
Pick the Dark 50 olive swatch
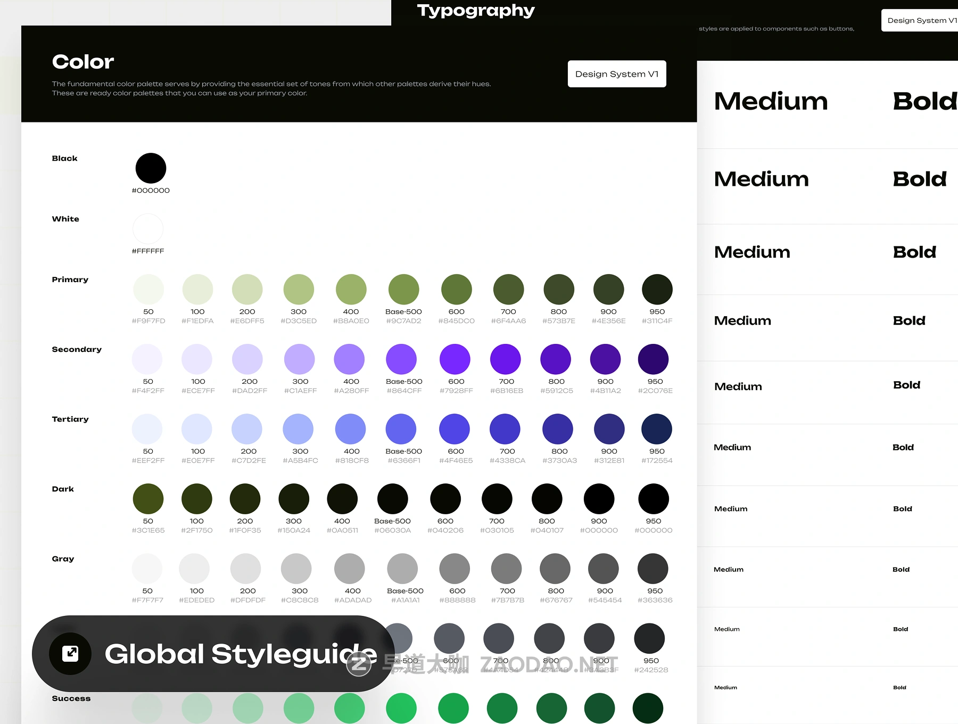(x=148, y=499)
